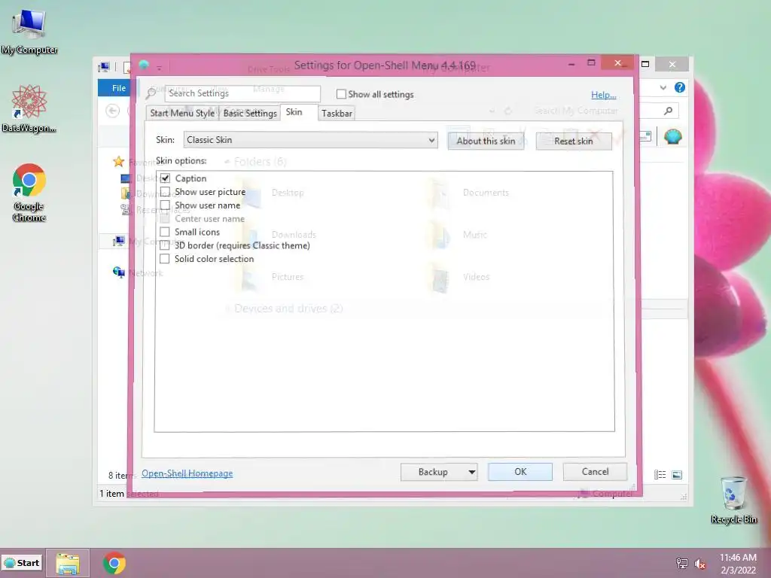Click the muted volume tray icon
The width and height of the screenshot is (771, 578).
point(700,564)
